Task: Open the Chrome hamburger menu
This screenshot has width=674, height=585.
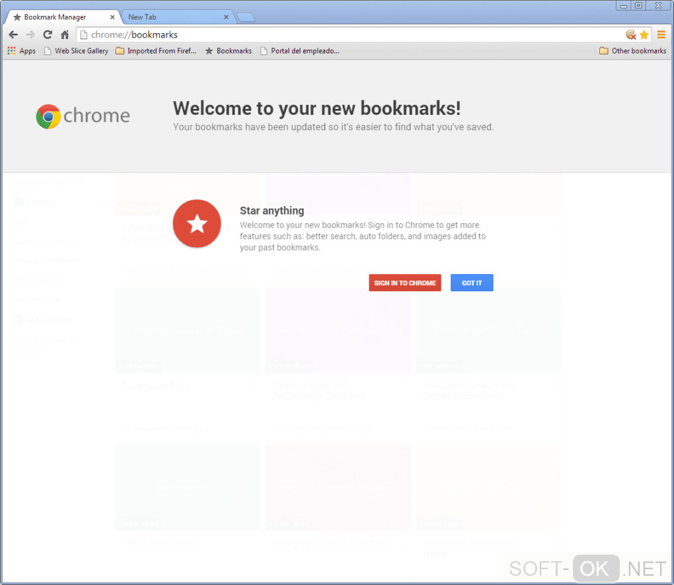Action: pos(661,35)
